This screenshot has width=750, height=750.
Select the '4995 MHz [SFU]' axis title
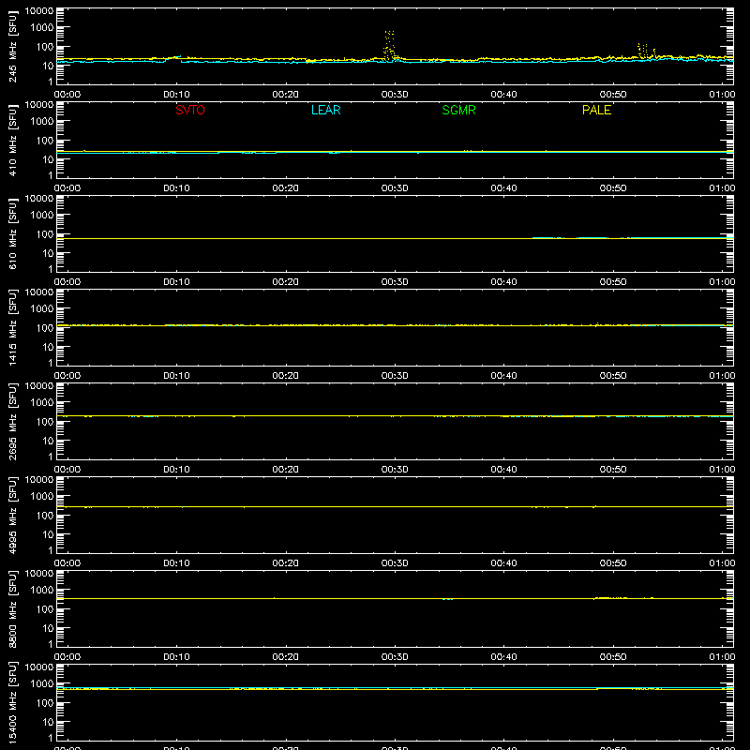[x=12, y=515]
